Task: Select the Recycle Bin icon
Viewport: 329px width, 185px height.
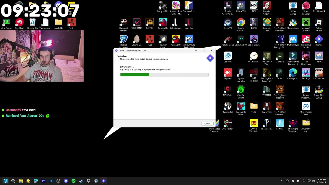Action: point(32,24)
